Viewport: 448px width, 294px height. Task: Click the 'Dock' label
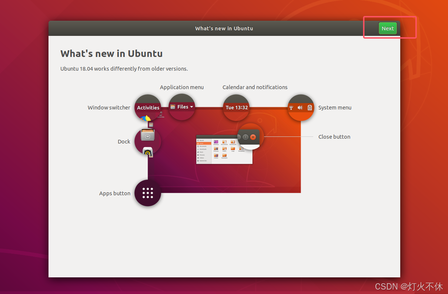(x=124, y=142)
